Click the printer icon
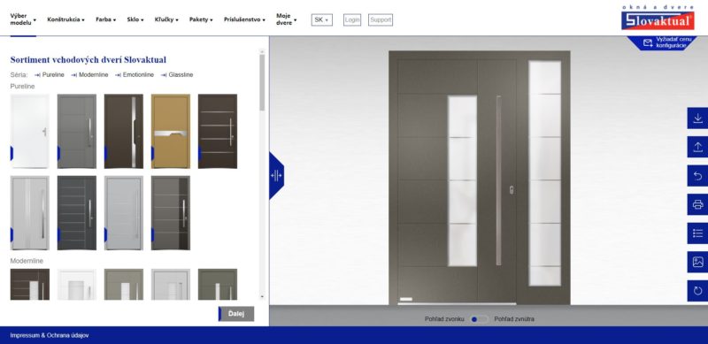 [x=697, y=204]
